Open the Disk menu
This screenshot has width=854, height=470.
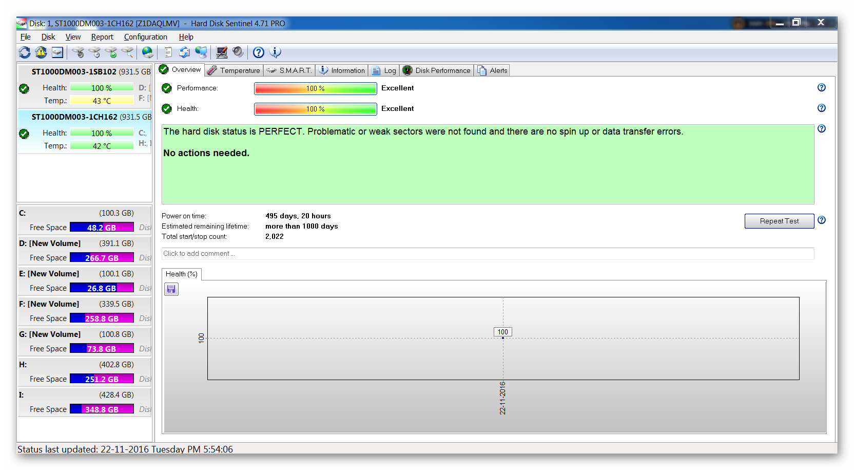coord(48,37)
